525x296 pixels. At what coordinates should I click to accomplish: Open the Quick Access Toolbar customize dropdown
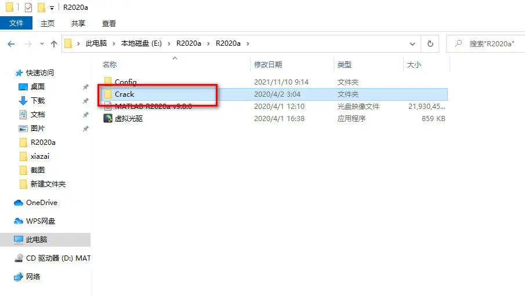pyautogui.click(x=52, y=8)
